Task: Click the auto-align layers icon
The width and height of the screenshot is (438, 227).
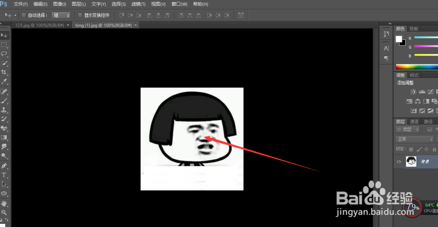Action: point(241,15)
